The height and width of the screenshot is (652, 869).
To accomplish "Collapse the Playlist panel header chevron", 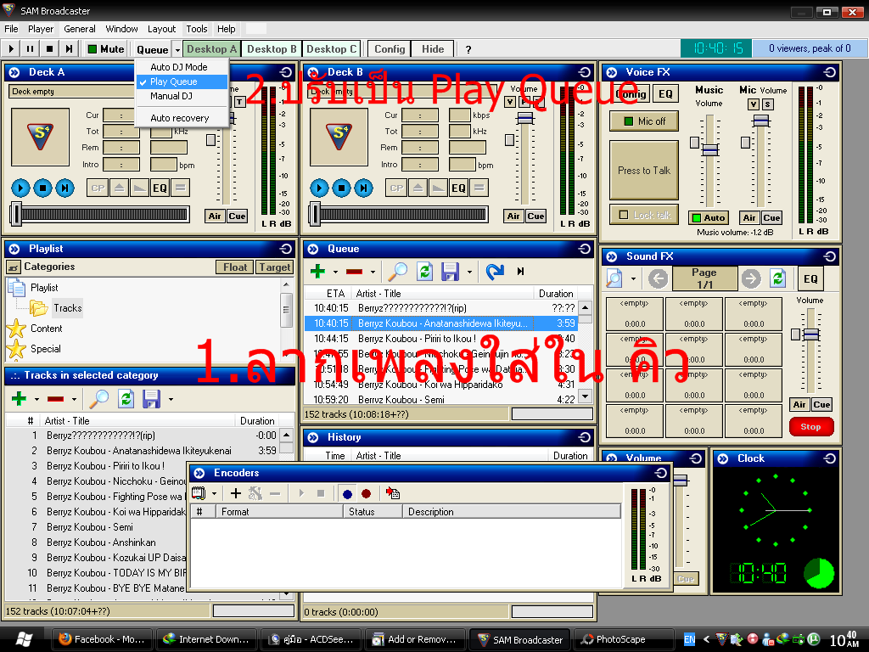I will click(14, 249).
